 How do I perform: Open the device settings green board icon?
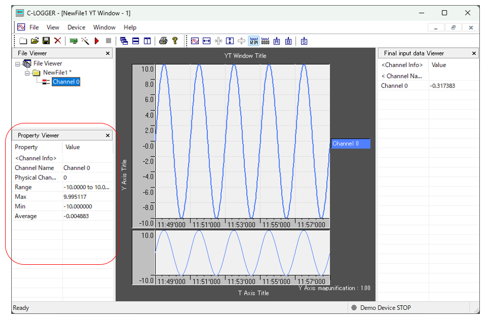[73, 41]
